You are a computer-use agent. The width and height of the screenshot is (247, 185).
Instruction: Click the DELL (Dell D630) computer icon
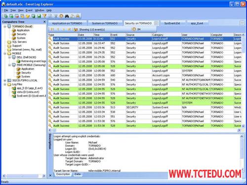14,57
